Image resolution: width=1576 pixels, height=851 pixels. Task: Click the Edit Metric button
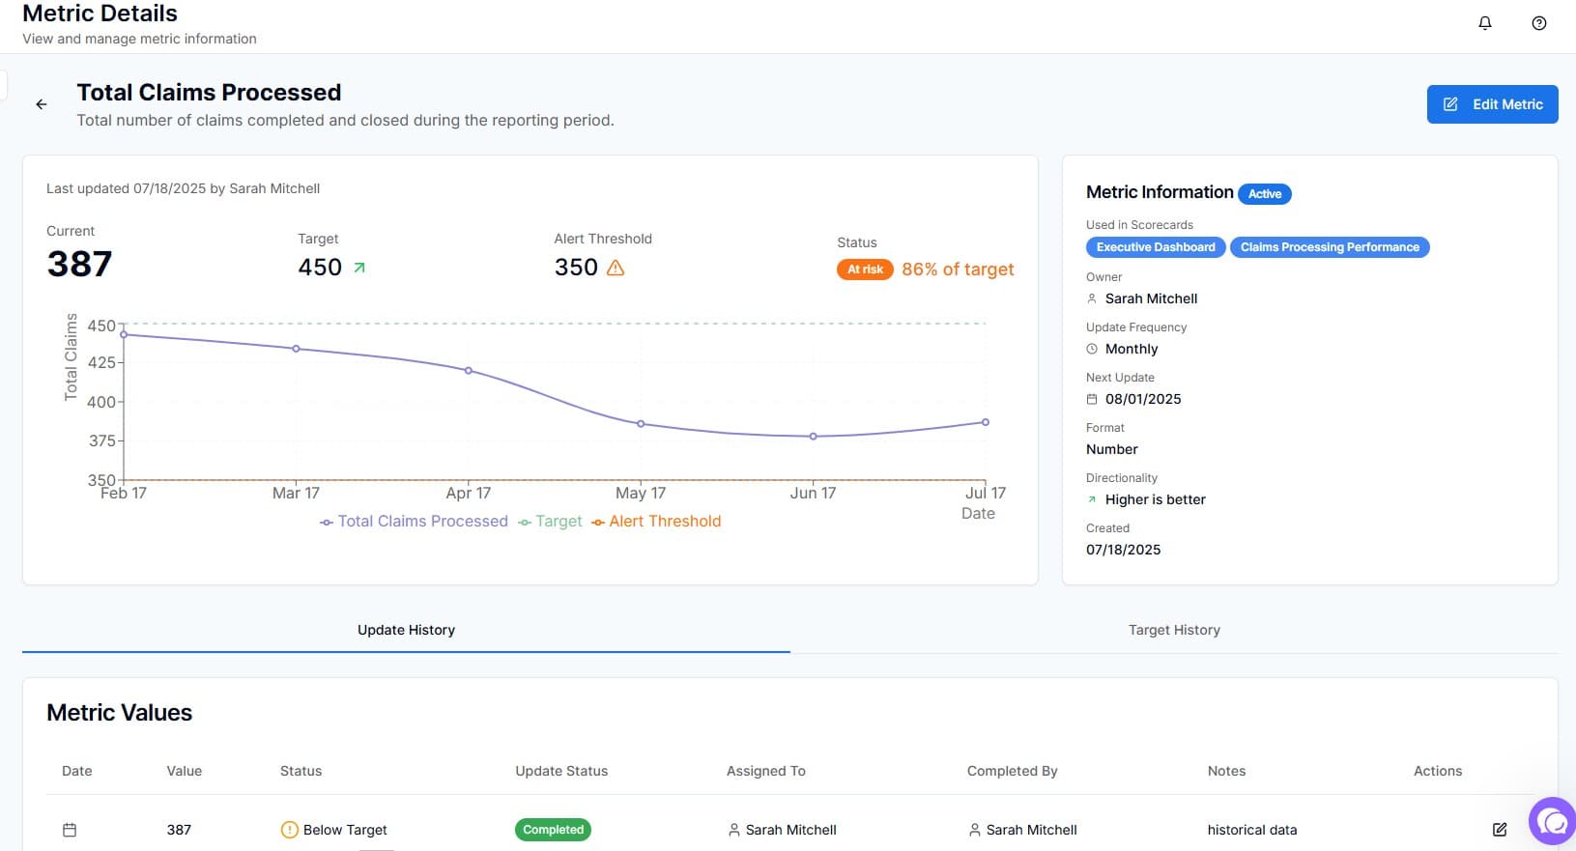(x=1492, y=104)
